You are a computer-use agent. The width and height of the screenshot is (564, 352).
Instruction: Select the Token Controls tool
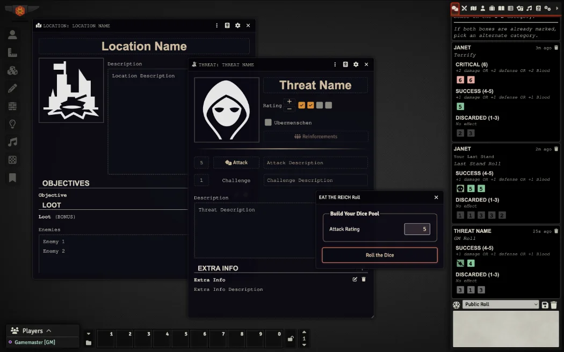[x=12, y=34]
